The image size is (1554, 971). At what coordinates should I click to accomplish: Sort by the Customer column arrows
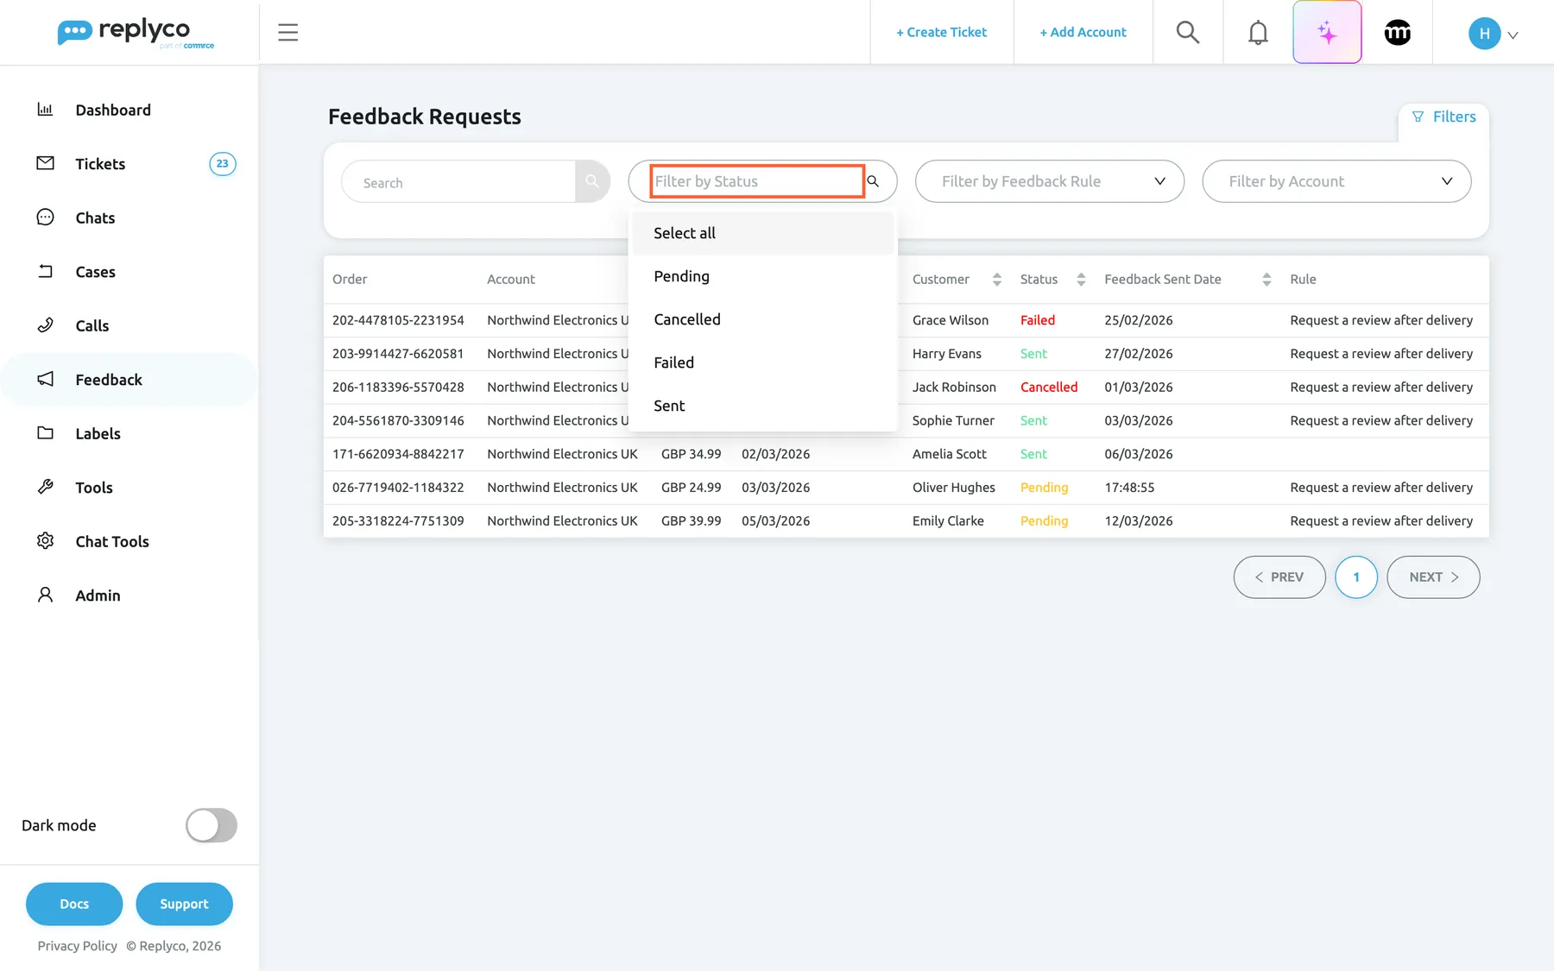996,280
